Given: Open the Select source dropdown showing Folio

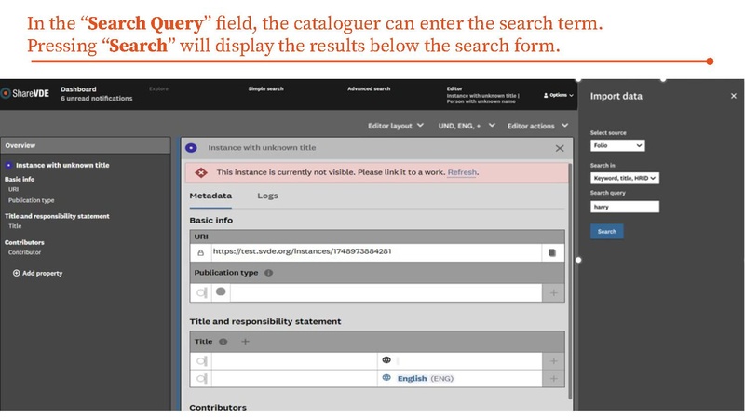Looking at the screenshot, I should 617,145.
